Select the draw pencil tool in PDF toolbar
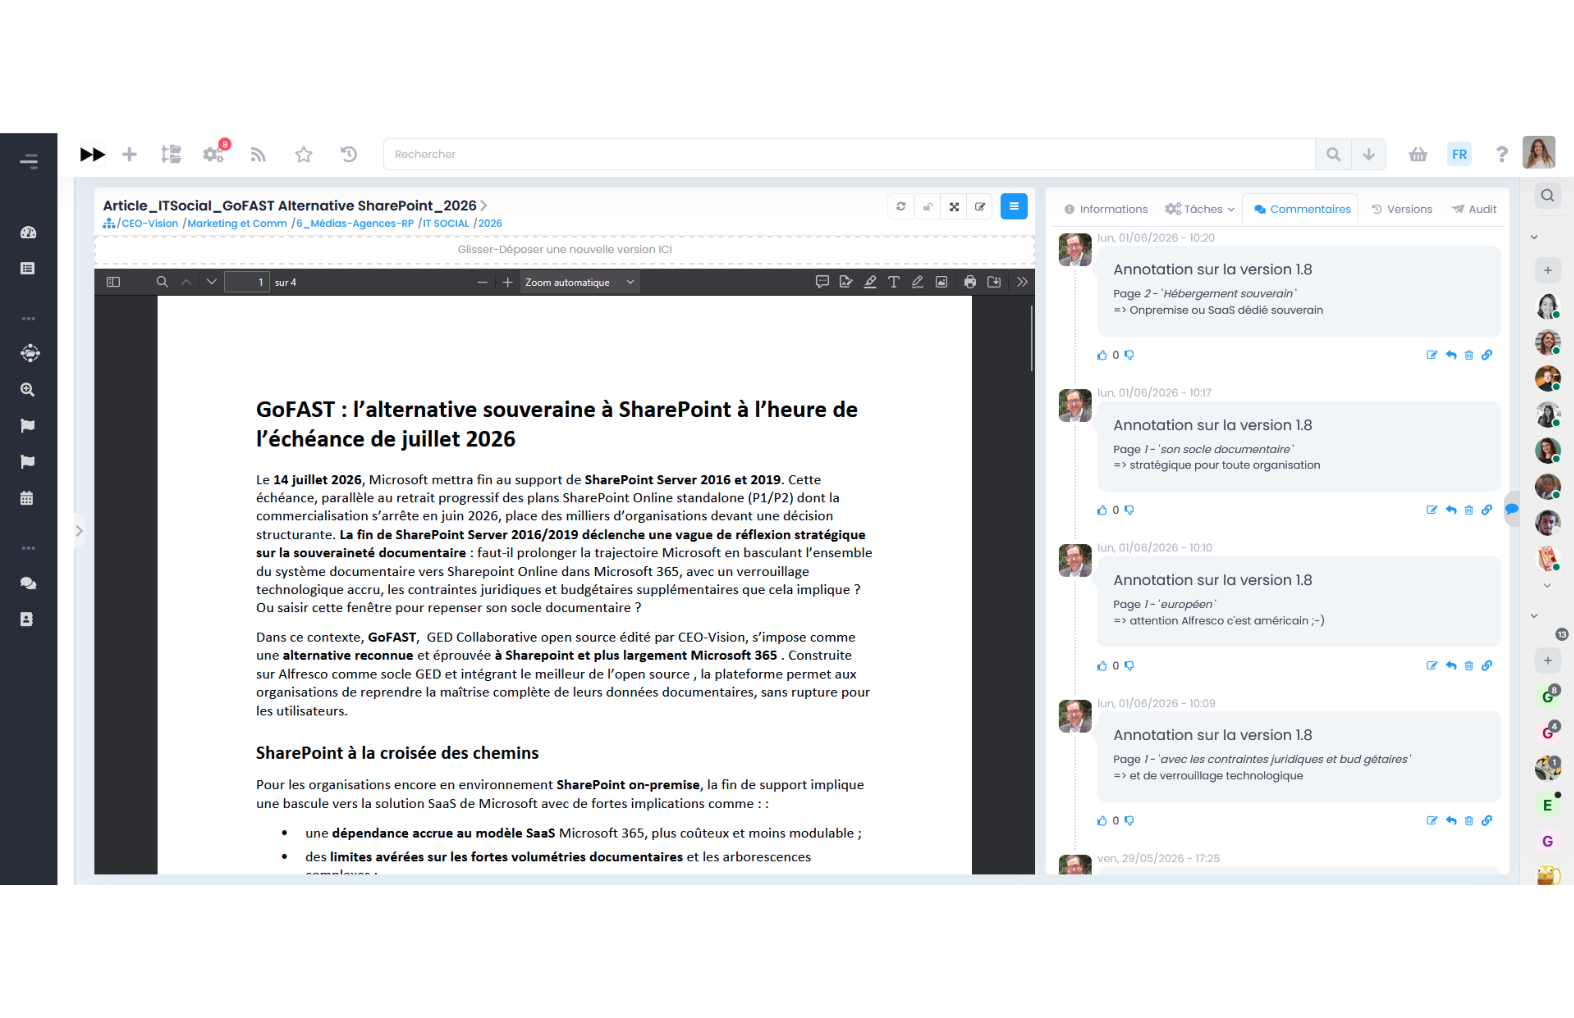This screenshot has height=1018, width=1574. point(917,282)
